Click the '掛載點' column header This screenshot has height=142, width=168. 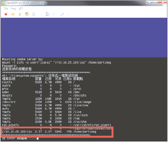point(78,79)
